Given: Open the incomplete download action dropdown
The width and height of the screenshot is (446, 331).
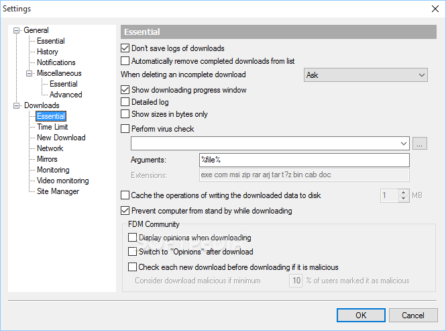Looking at the screenshot, I should click(x=366, y=75).
